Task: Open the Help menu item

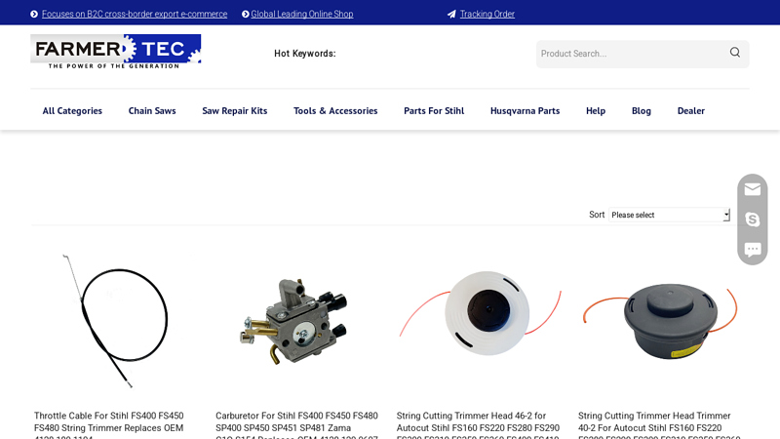Action: tap(596, 111)
